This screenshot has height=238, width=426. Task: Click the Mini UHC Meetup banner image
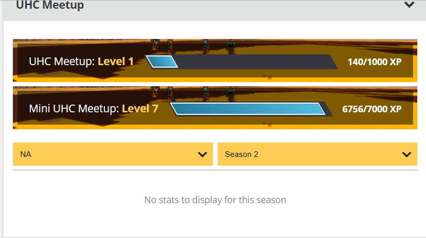click(x=215, y=108)
